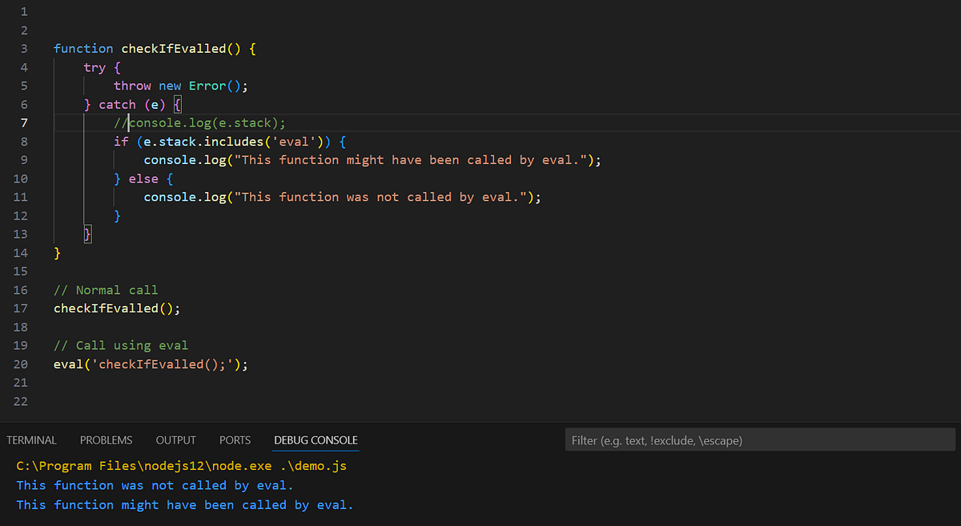Screen dimensions: 961x526
Task: Click the commented console.log line
Action: click(x=200, y=122)
